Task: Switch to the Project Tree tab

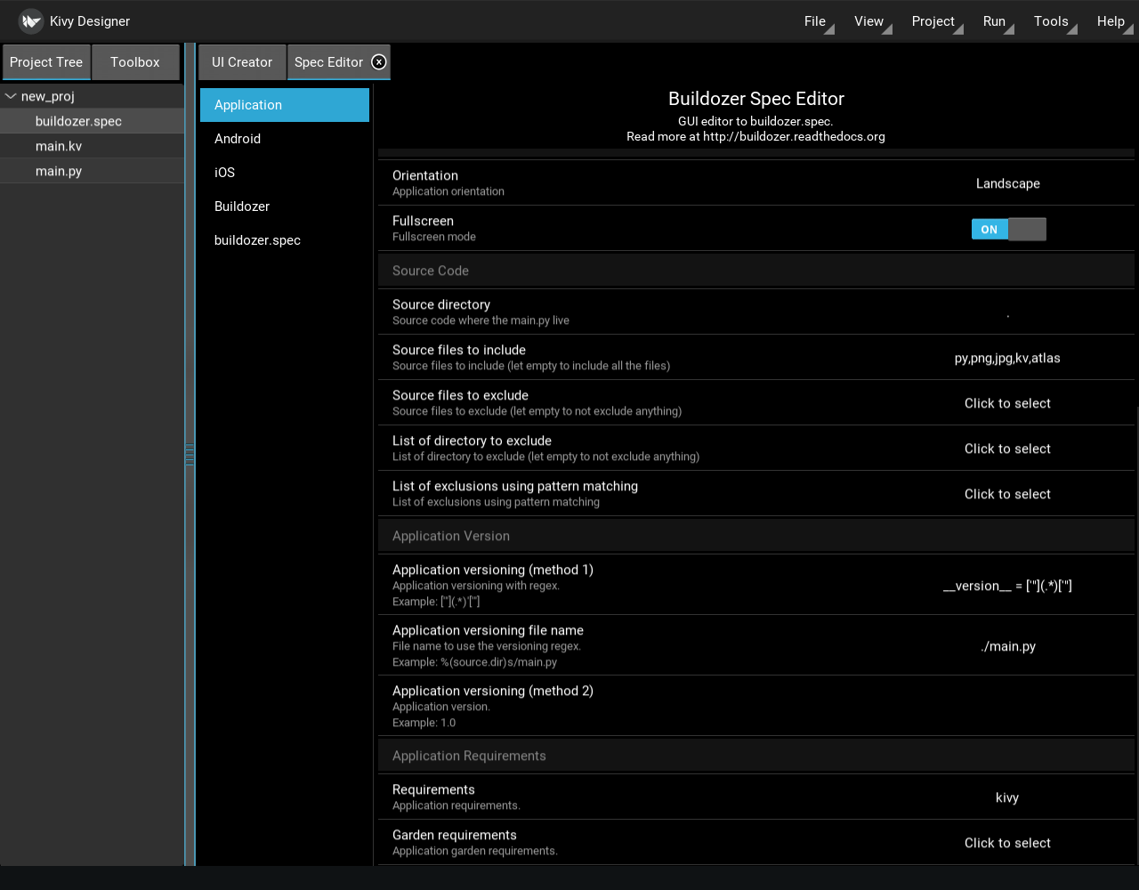Action: click(46, 62)
